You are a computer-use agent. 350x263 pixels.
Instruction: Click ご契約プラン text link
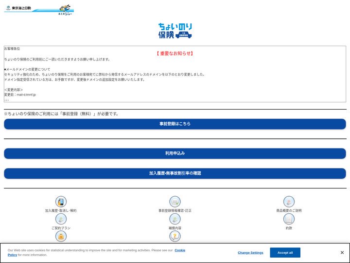(x=61, y=228)
